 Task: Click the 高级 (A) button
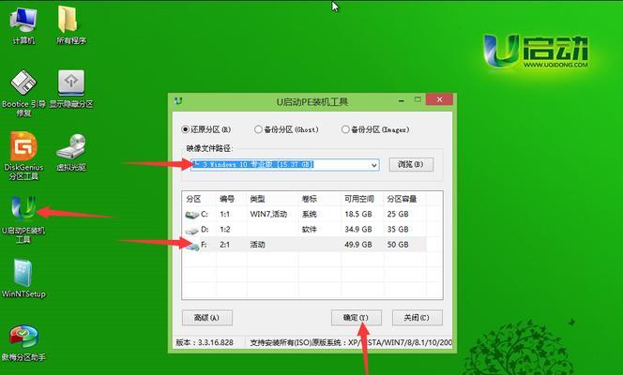point(207,318)
